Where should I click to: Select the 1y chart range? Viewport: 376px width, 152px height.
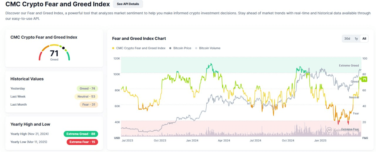[356, 38]
